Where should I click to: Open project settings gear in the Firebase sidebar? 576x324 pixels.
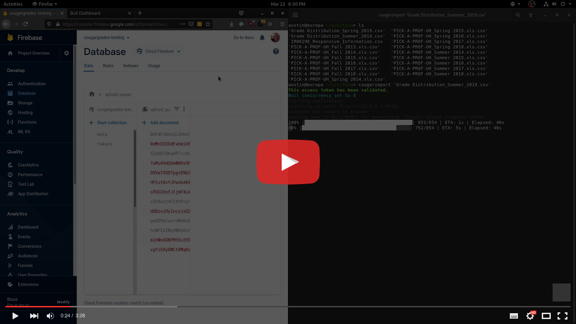point(67,53)
